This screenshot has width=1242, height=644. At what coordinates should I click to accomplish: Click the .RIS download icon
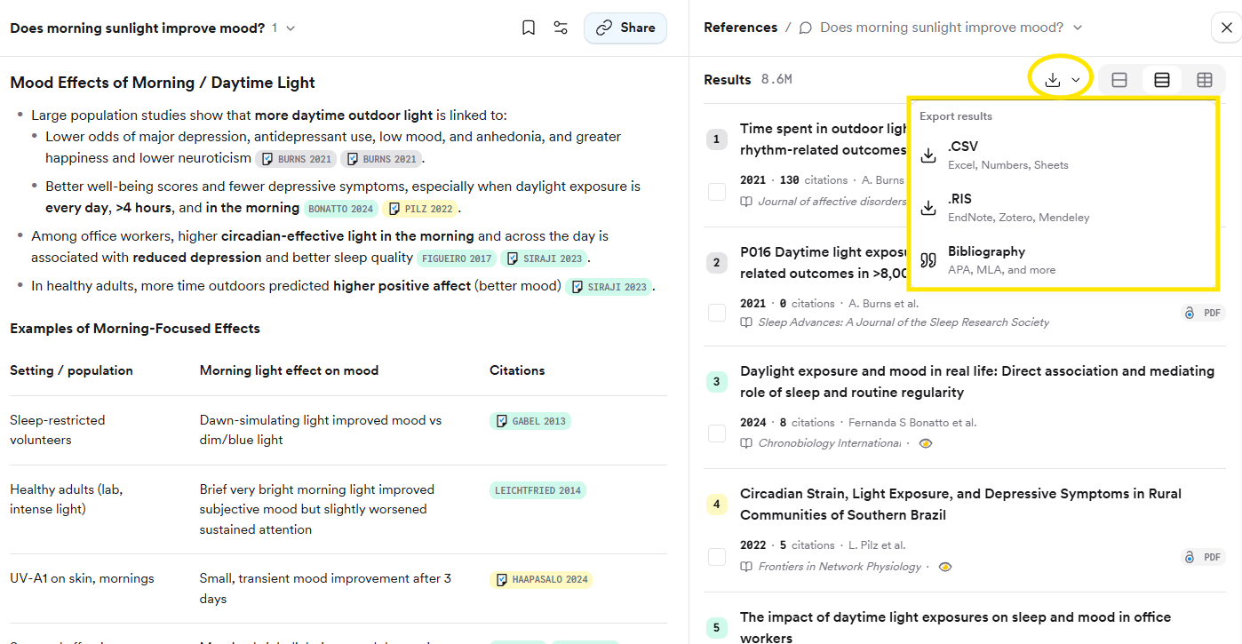928,208
